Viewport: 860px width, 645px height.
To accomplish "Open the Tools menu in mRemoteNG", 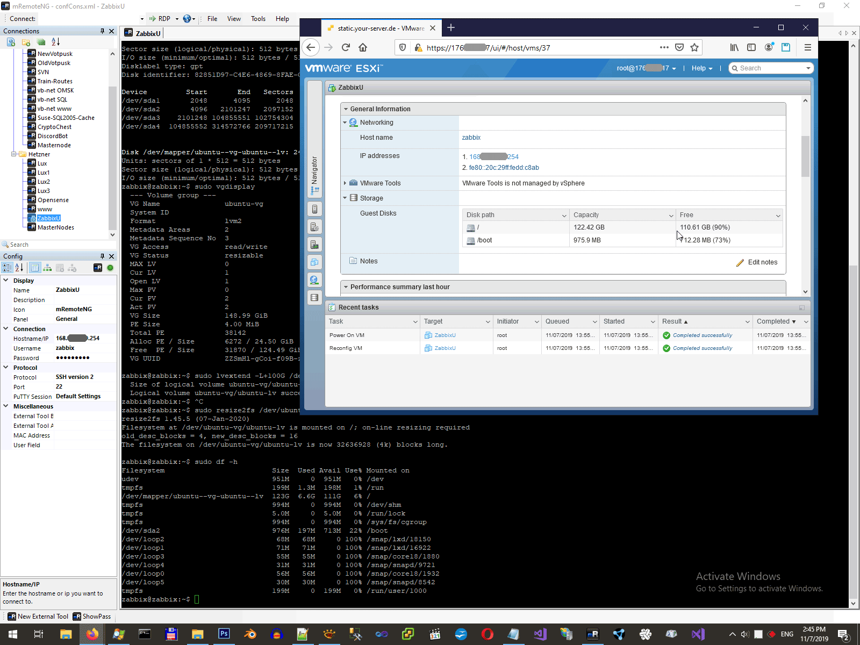I will point(258,18).
